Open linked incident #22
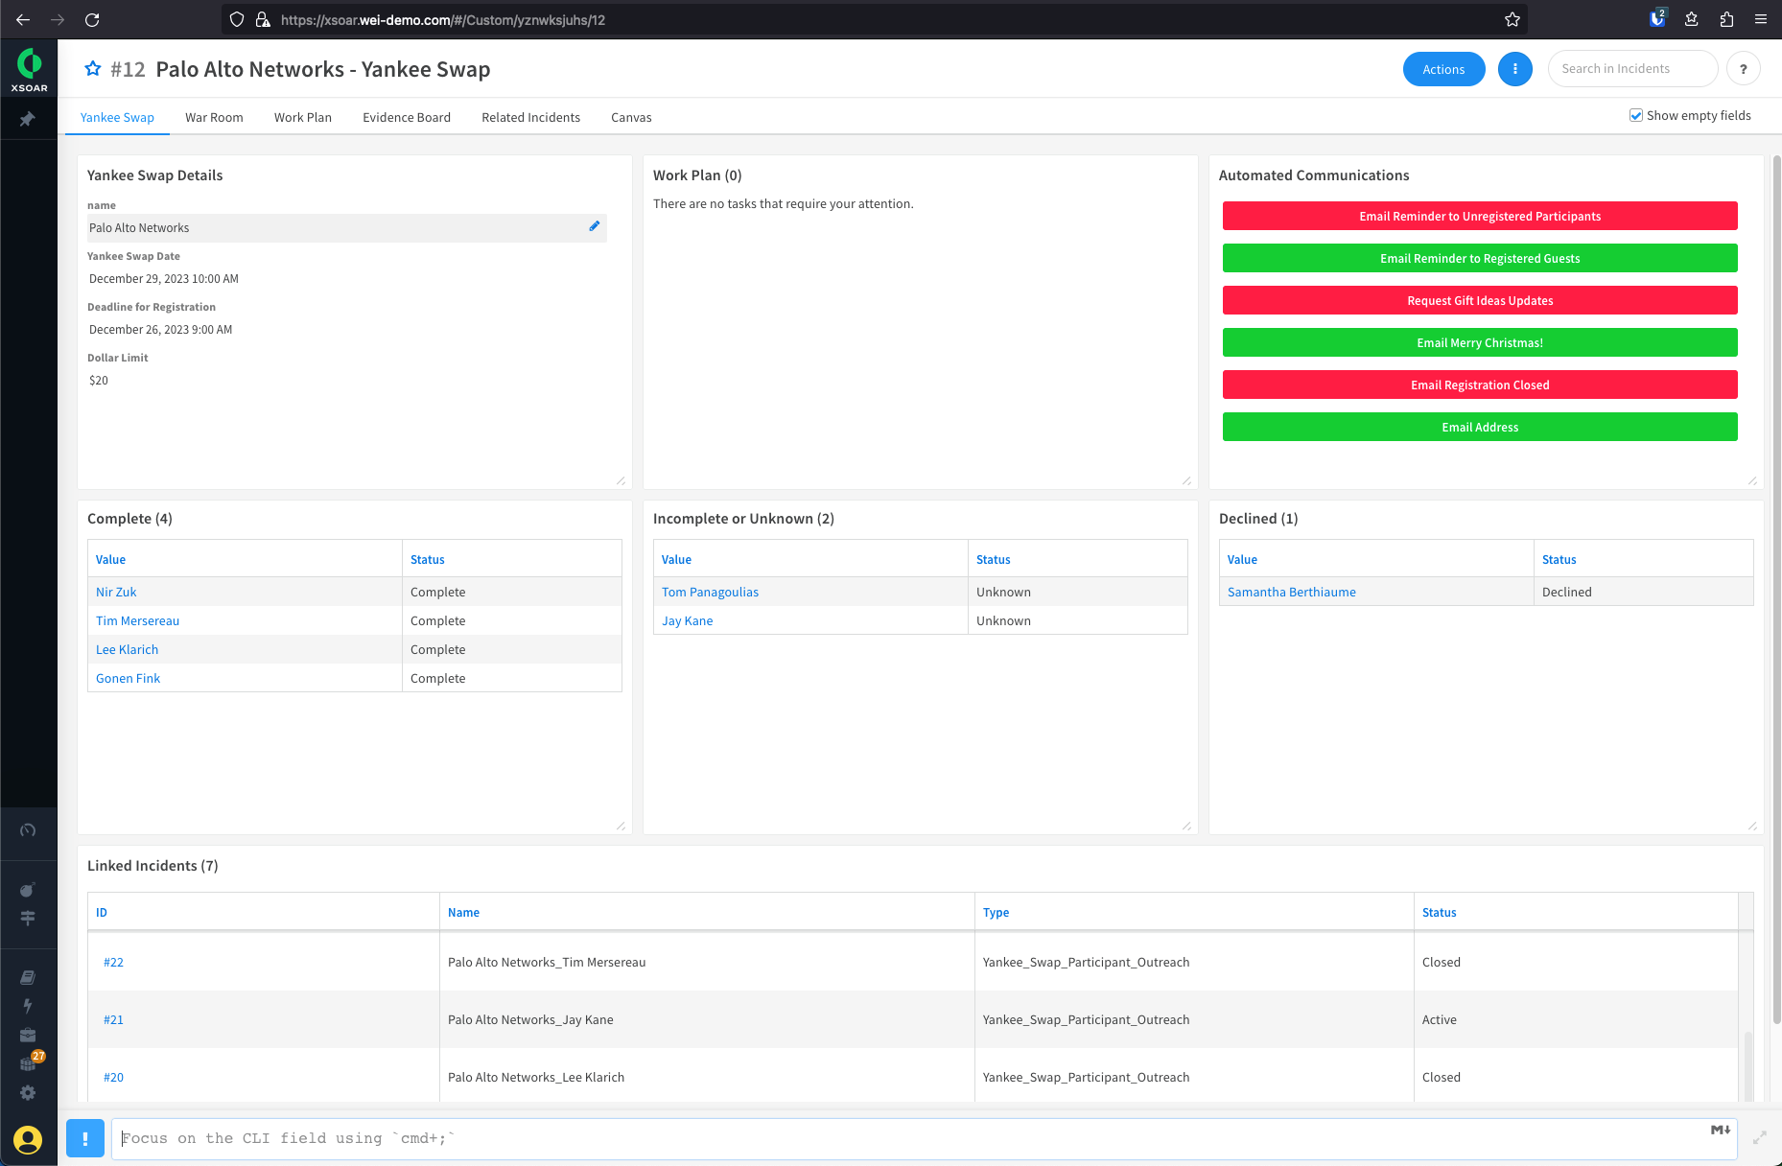This screenshot has height=1166, width=1782. 113,962
